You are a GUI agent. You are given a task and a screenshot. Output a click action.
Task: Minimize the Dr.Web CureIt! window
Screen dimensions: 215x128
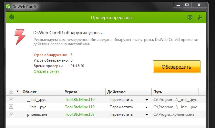click(x=178, y=5)
